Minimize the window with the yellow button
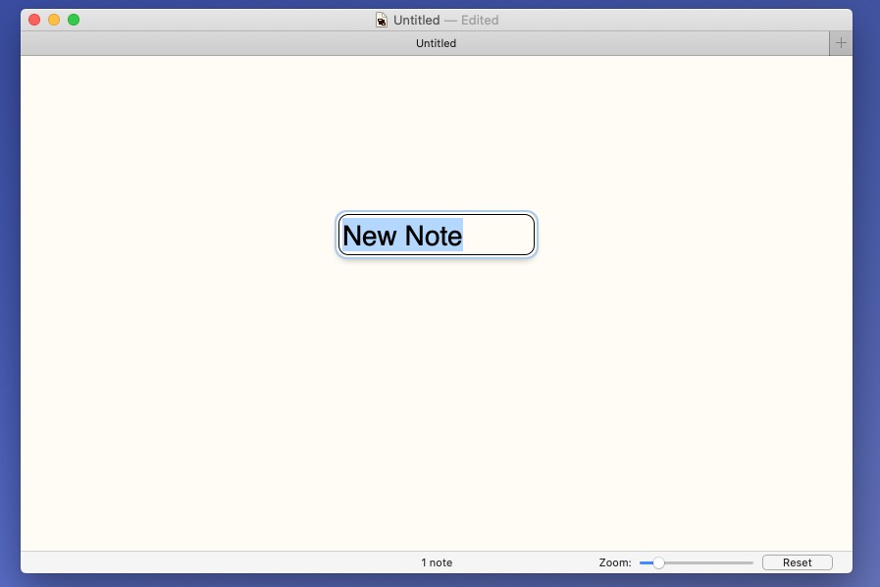Image resolution: width=880 pixels, height=587 pixels. tap(54, 20)
